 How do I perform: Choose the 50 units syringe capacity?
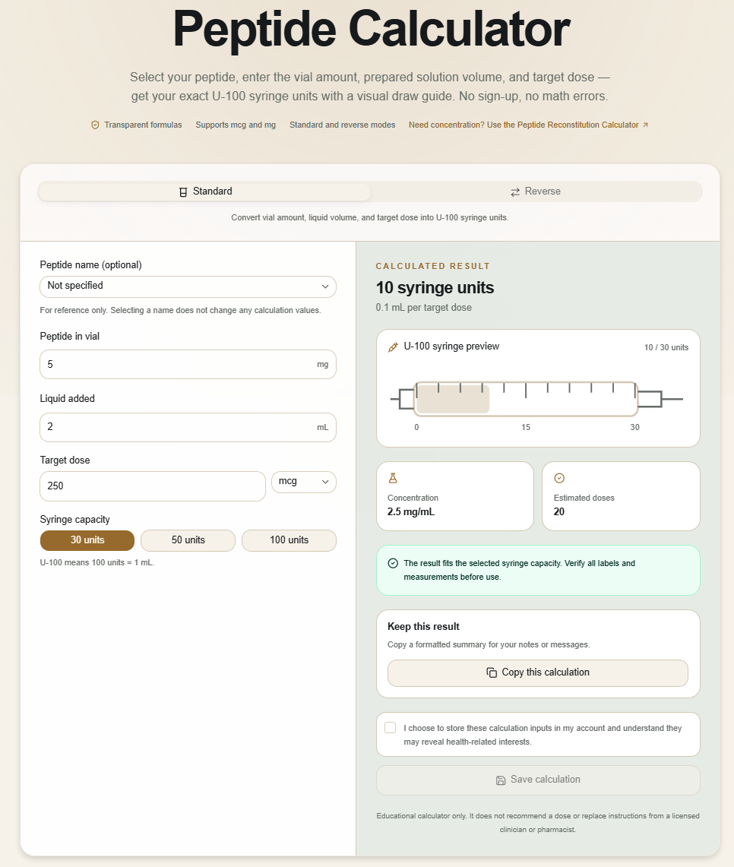188,540
